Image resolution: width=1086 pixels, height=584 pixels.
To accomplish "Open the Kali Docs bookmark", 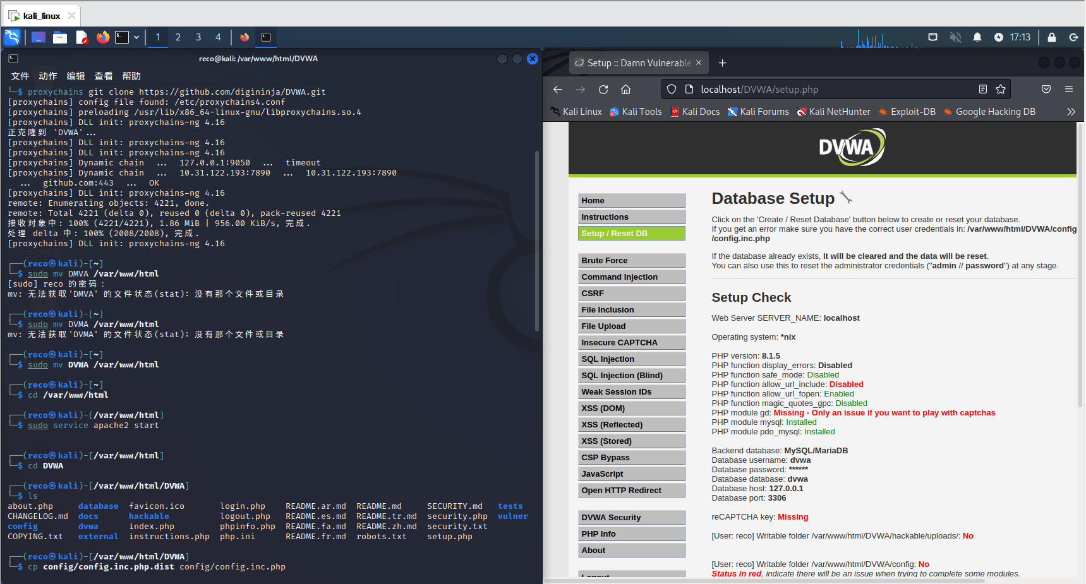I will 695,112.
